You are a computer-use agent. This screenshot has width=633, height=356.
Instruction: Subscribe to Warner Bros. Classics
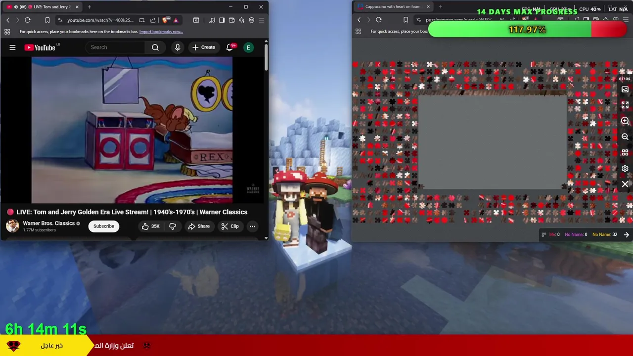[104, 226]
